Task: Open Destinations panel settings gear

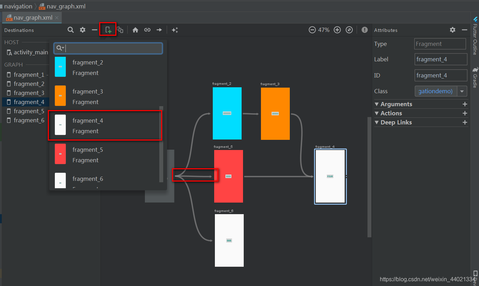Action: tap(83, 30)
